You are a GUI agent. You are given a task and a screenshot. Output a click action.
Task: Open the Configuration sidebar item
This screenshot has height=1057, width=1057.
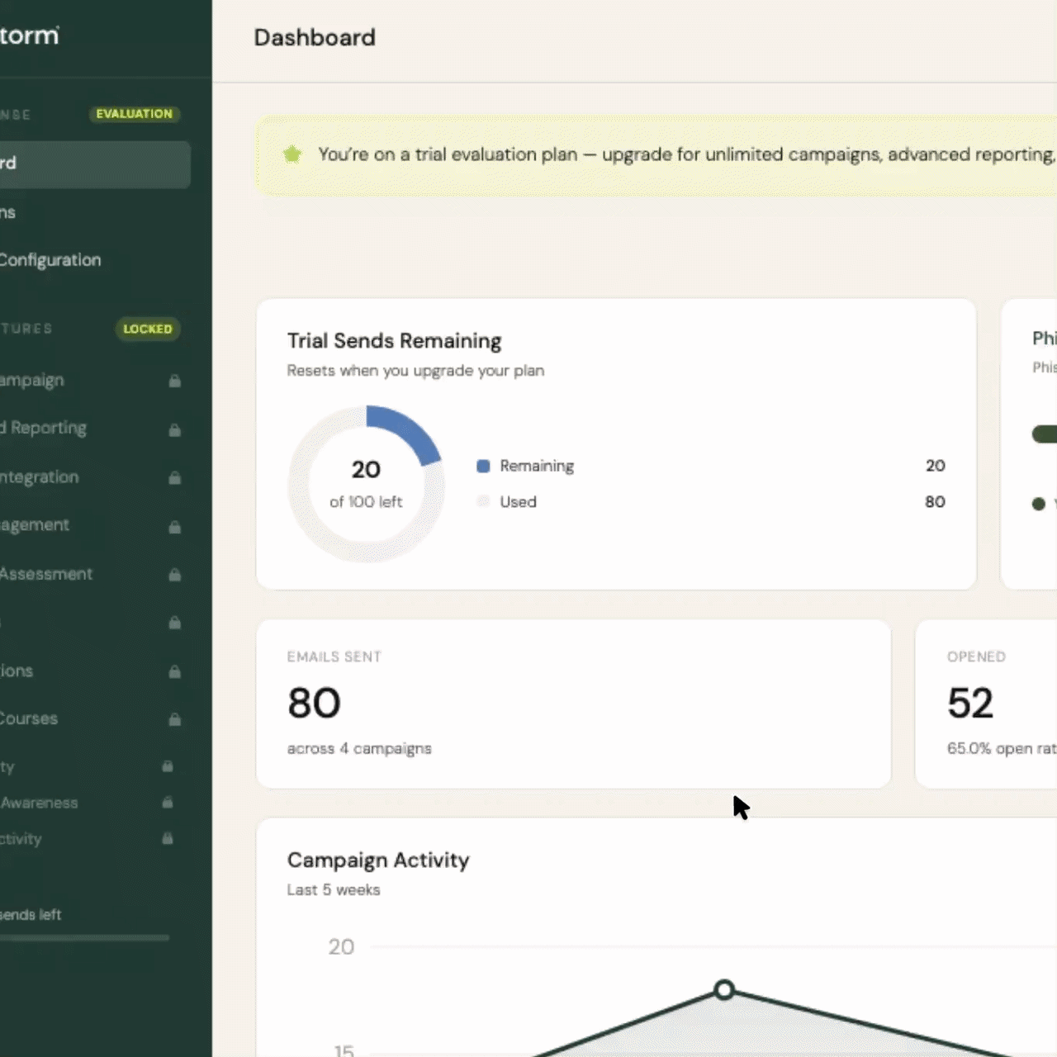[x=93, y=260]
